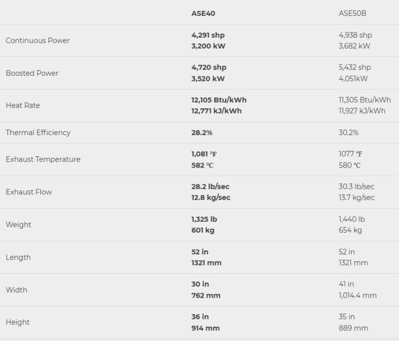Screen dimensions: 399x341
Task: Select the Thermal Efficiency row label
Action: point(38,132)
